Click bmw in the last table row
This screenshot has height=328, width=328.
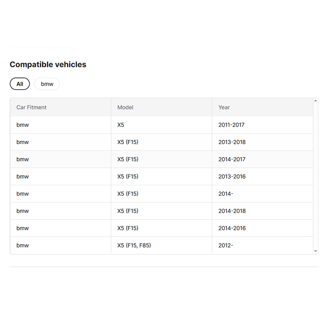pyautogui.click(x=23, y=245)
